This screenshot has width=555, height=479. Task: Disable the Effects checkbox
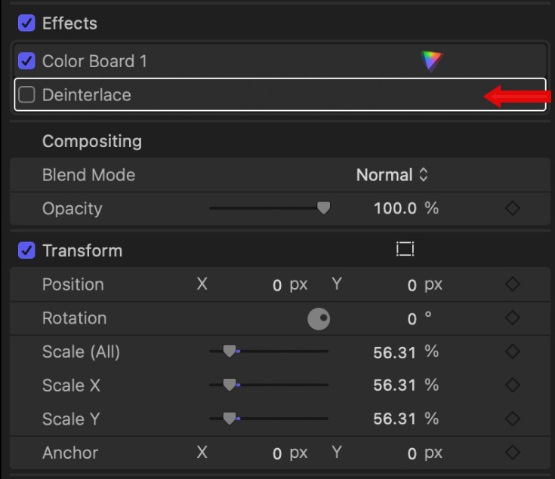point(26,23)
